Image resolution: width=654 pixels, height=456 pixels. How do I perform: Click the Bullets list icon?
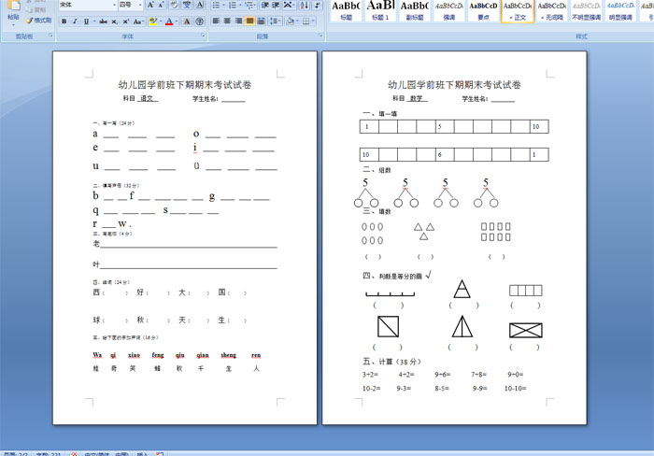coord(218,5)
